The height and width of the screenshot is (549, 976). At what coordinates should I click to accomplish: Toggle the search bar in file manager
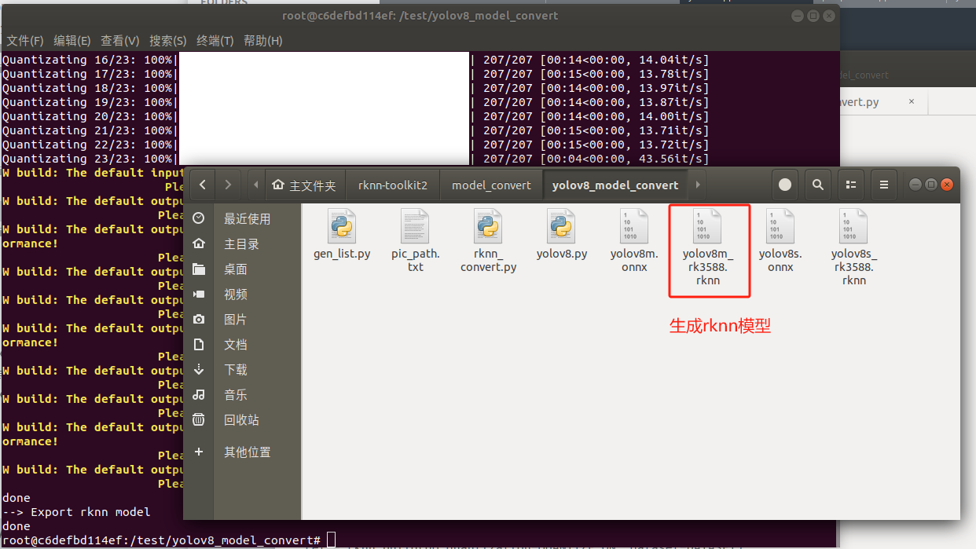817,185
